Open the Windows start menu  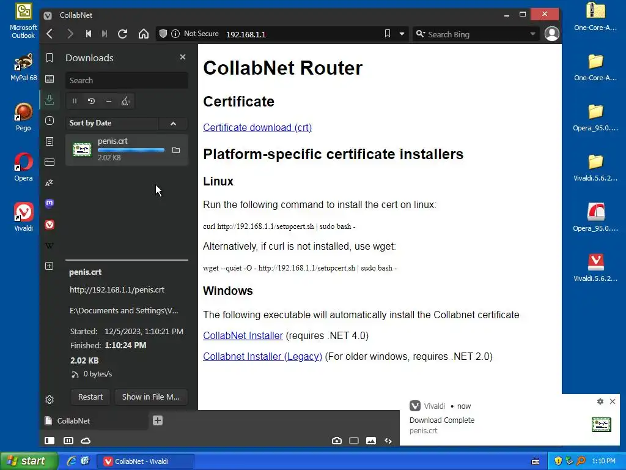(29, 461)
